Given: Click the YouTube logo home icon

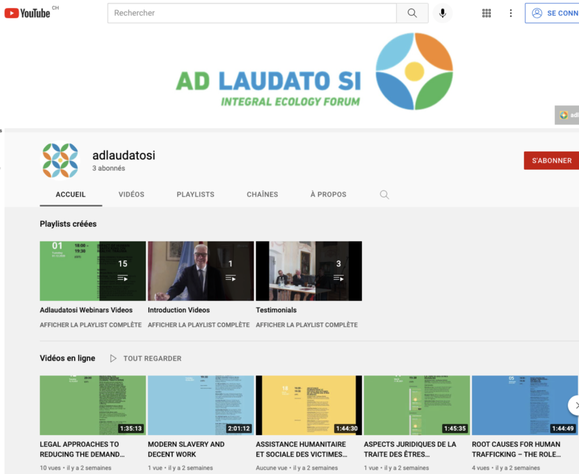Looking at the screenshot, I should click(x=27, y=13).
